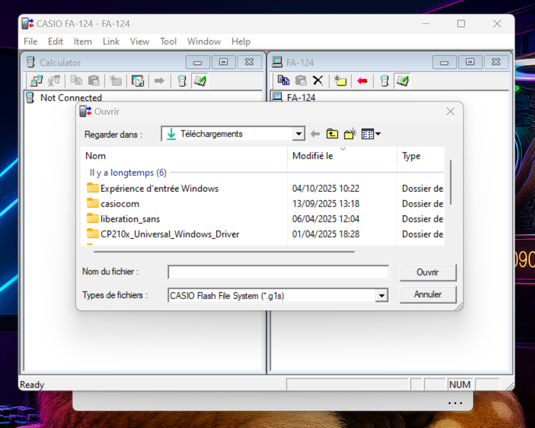Open the Tool menu
The width and height of the screenshot is (535, 428).
pos(168,42)
